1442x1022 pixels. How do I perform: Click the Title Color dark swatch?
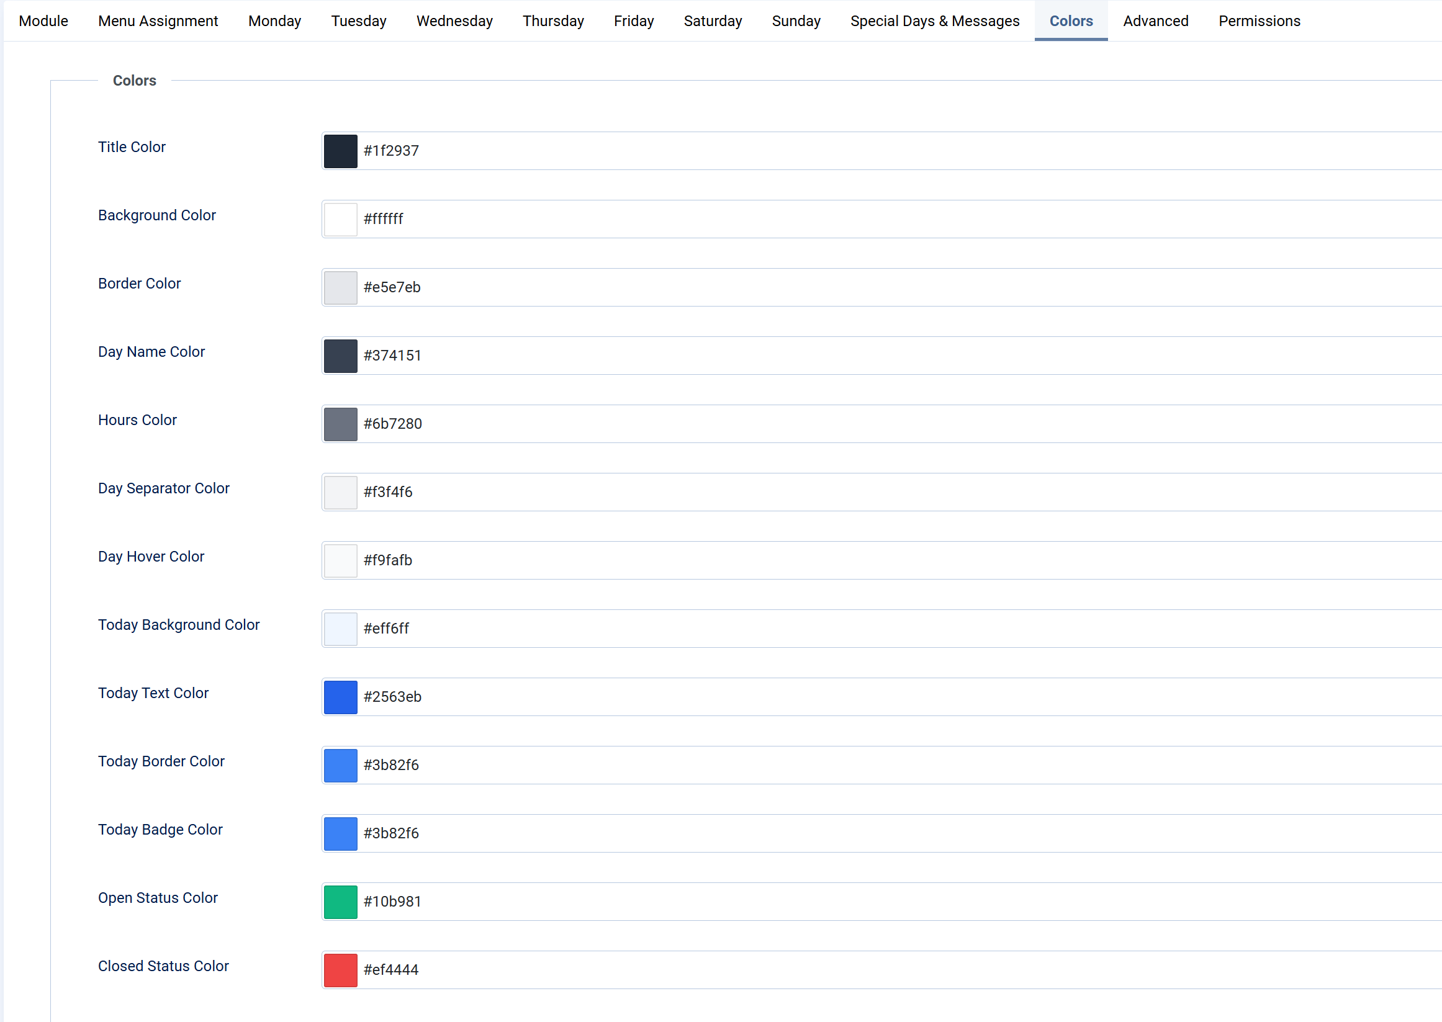341,151
